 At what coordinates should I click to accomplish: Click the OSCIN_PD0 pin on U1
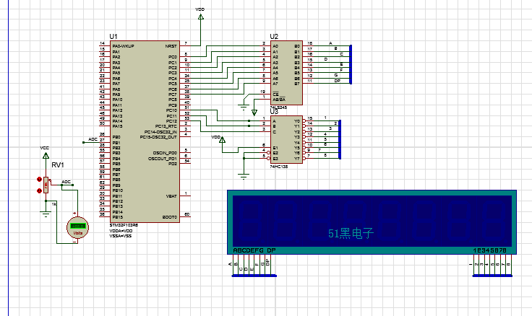click(x=185, y=153)
